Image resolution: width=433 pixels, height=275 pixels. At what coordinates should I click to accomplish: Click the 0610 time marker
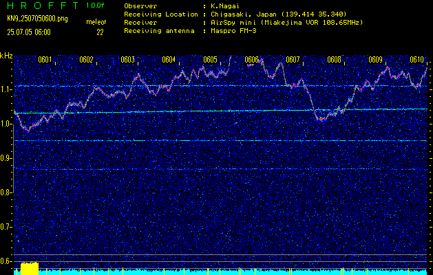[x=416, y=60]
